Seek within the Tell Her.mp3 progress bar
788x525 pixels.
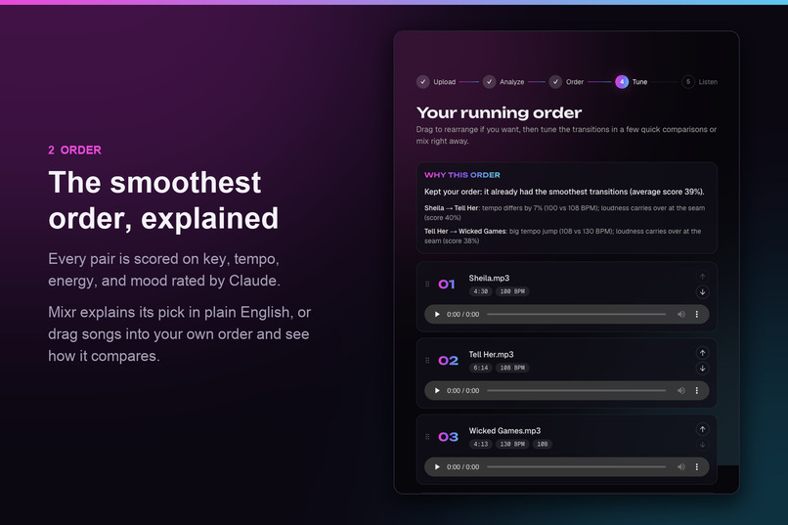click(577, 391)
